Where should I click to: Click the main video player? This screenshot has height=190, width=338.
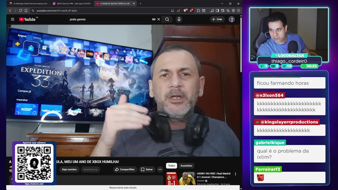click(x=123, y=91)
